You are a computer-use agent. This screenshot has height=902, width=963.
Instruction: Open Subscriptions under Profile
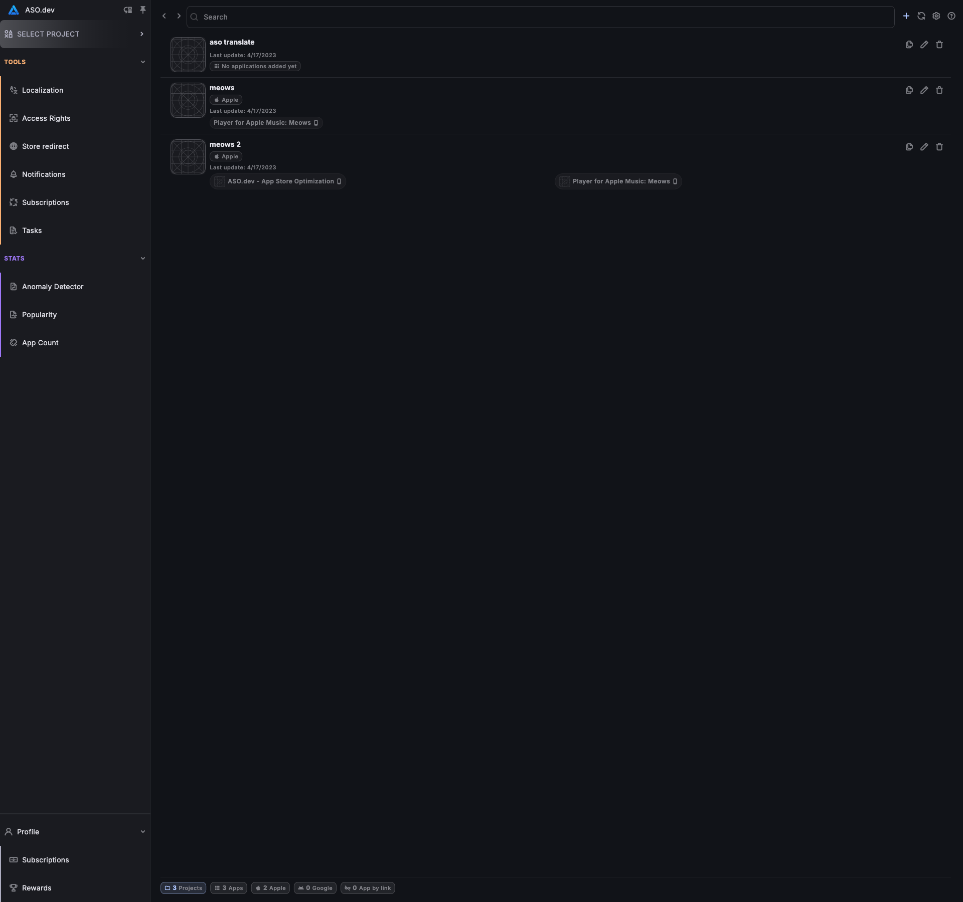pos(76,860)
